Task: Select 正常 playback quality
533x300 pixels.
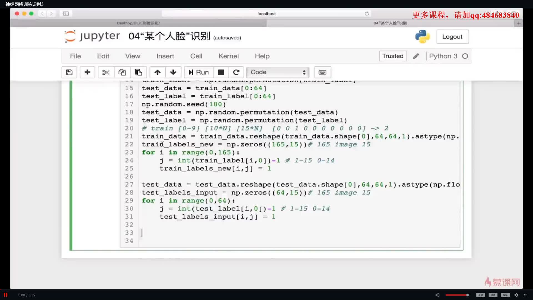Action: (x=481, y=295)
